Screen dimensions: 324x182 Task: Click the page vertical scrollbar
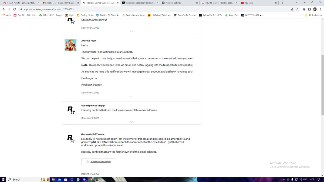click(322, 85)
